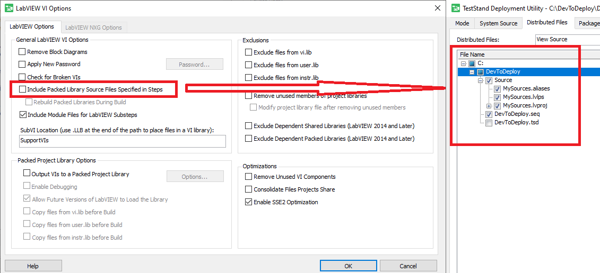Check Exclude Dependent Shared Libraries option
The image size is (600, 273).
249,125
